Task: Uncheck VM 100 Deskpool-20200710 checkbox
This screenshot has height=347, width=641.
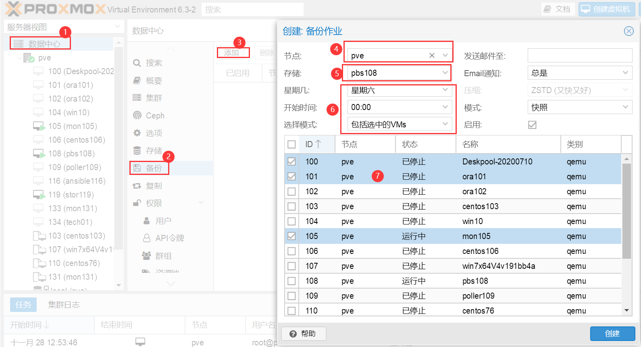Action: [x=292, y=162]
